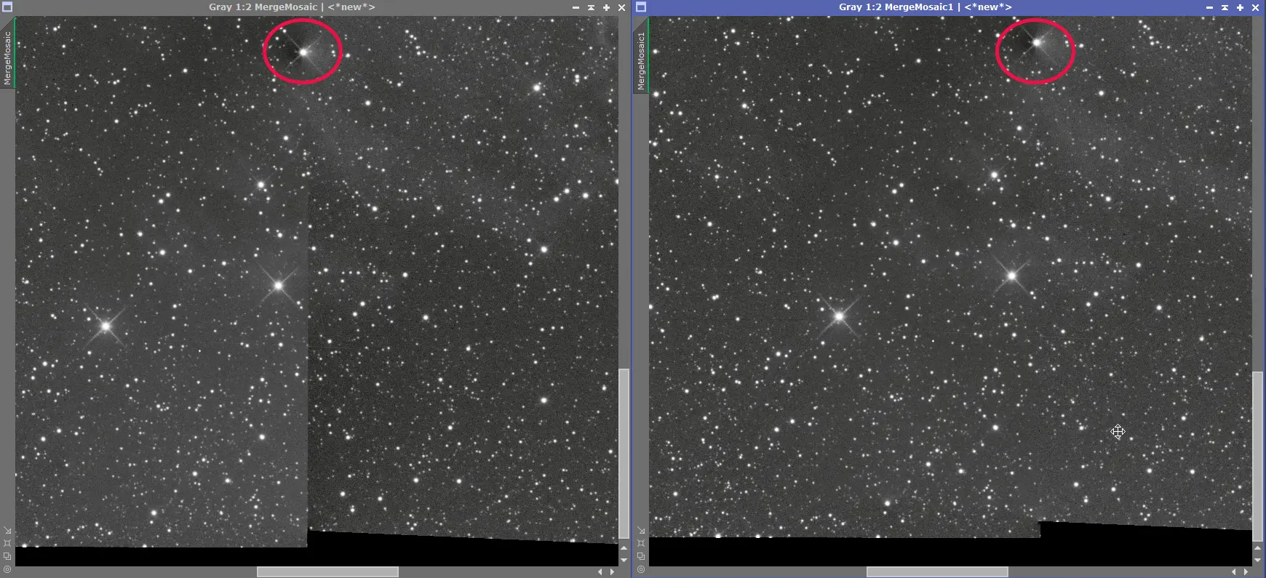The image size is (1266, 578).
Task: Click the overlapping squares icon in MergeMosaic1
Action: click(x=641, y=556)
